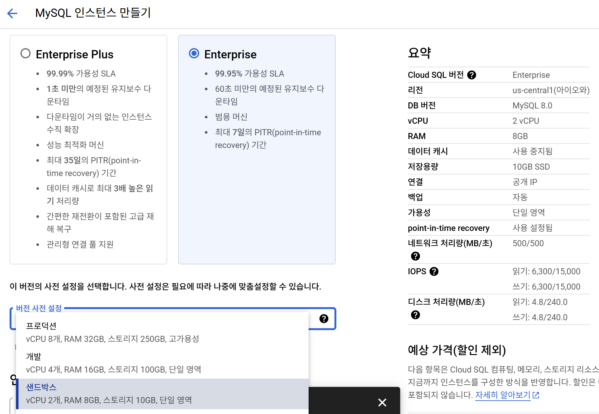Click the 요약 summary heading
The width and height of the screenshot is (599, 414).
pos(419,53)
